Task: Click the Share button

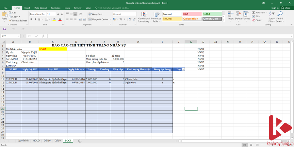Action: 286,8
